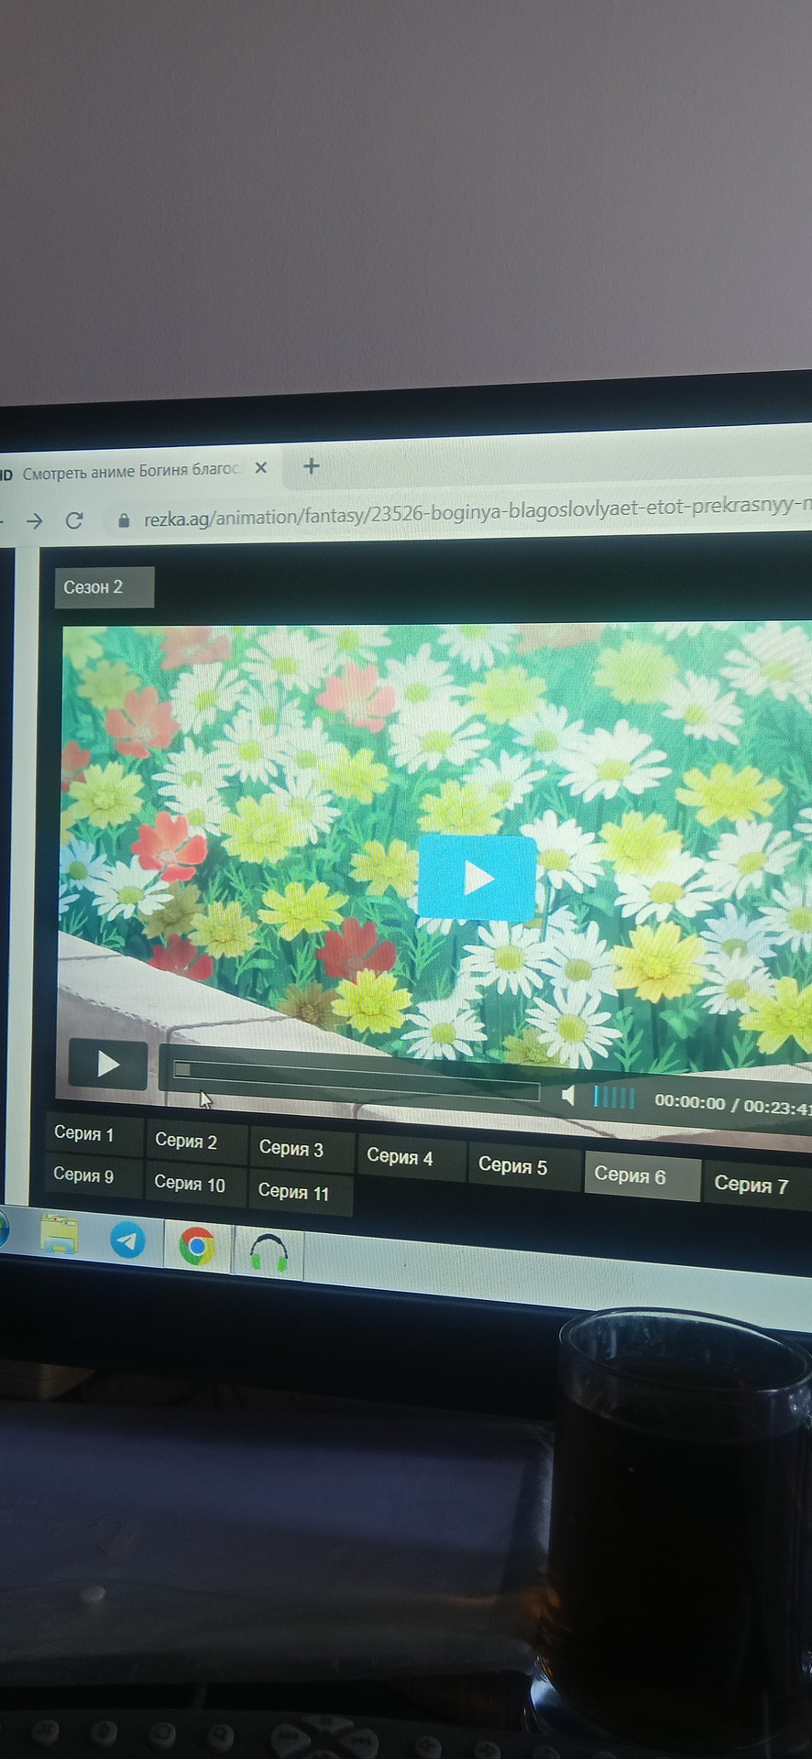Open the headphones app in the taskbar
The image size is (812, 1759).
(x=269, y=1252)
